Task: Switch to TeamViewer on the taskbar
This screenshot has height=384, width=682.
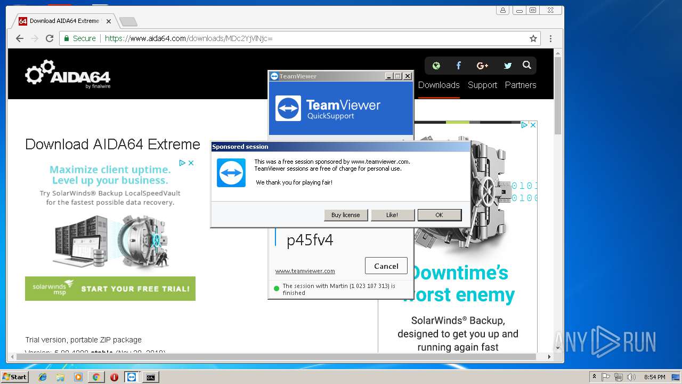Action: 132,377
